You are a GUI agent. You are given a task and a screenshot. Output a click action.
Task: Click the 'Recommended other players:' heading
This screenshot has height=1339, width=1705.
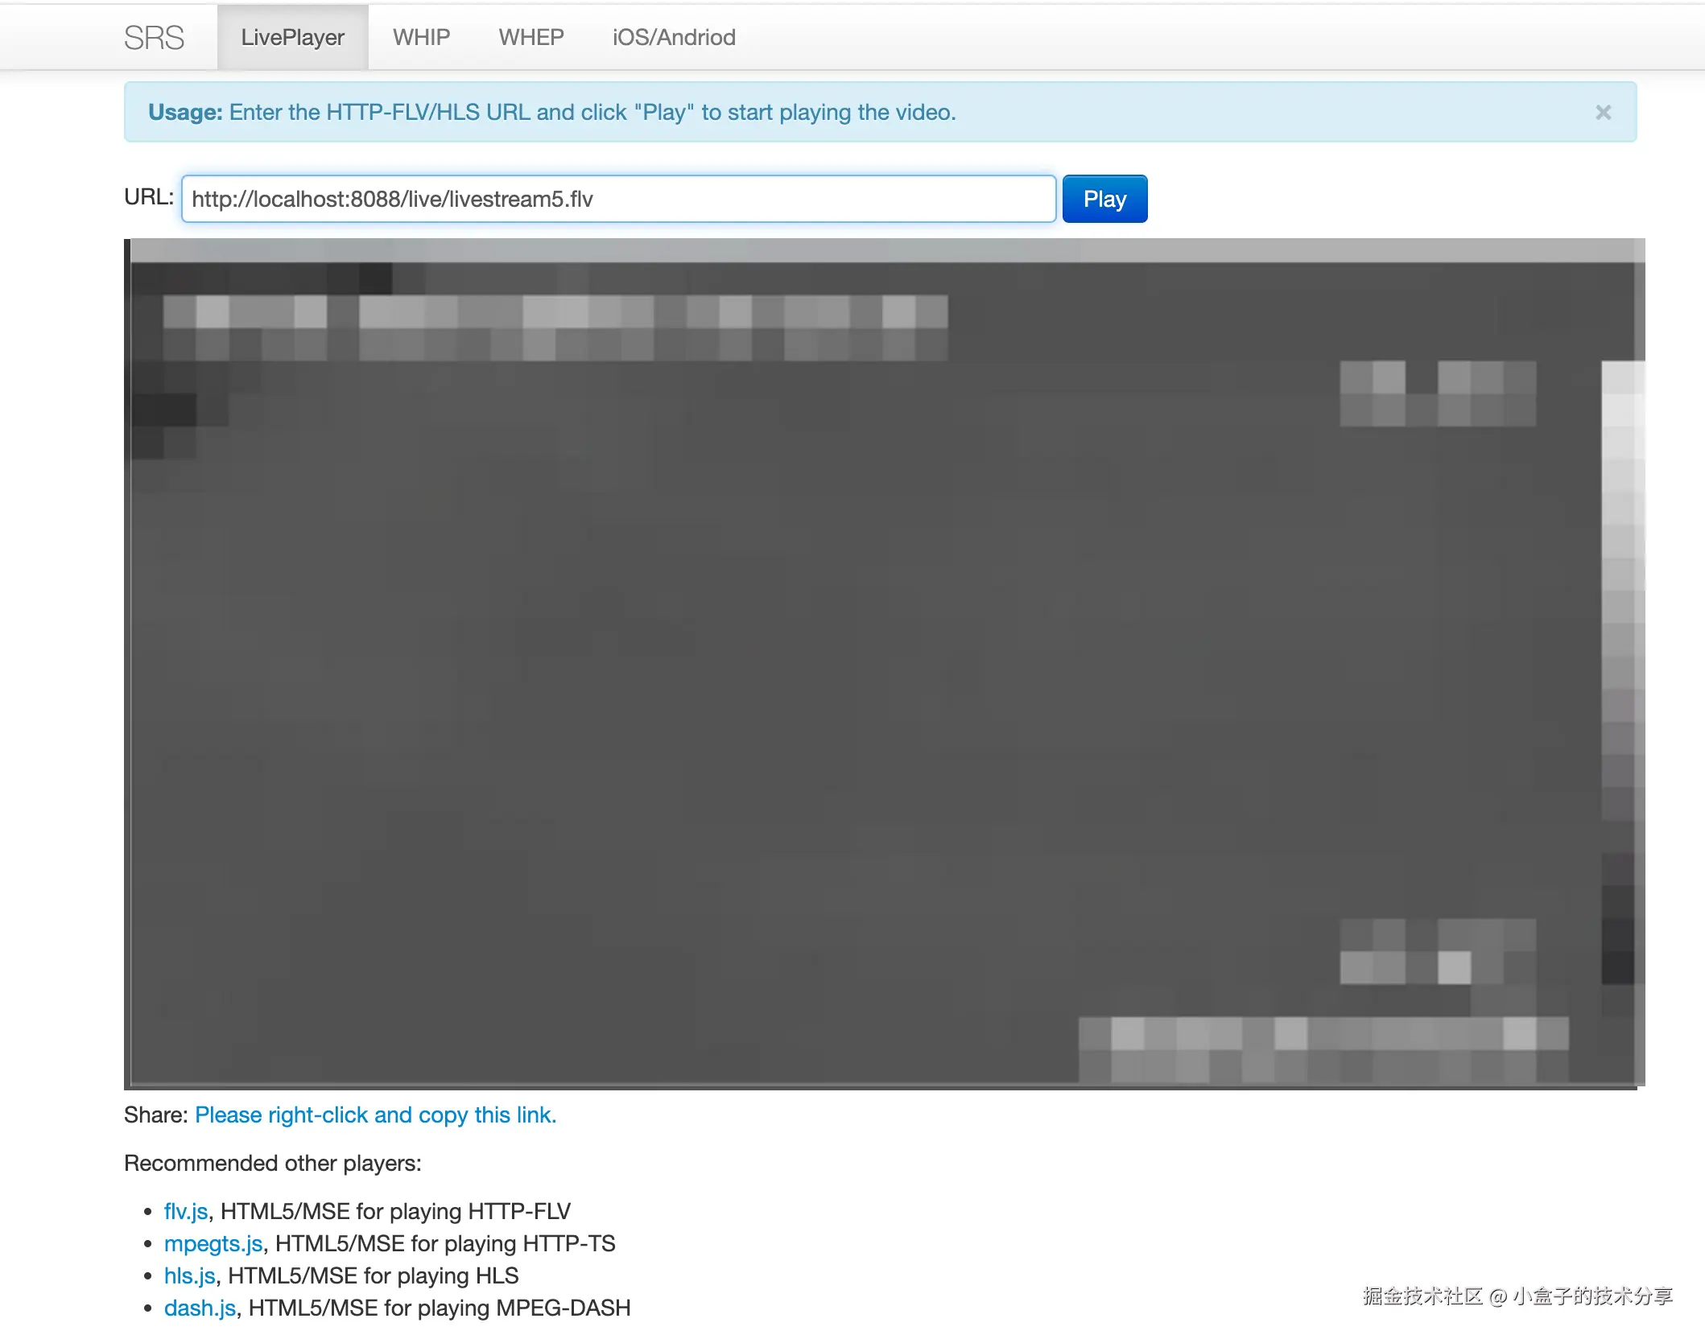pyautogui.click(x=273, y=1163)
